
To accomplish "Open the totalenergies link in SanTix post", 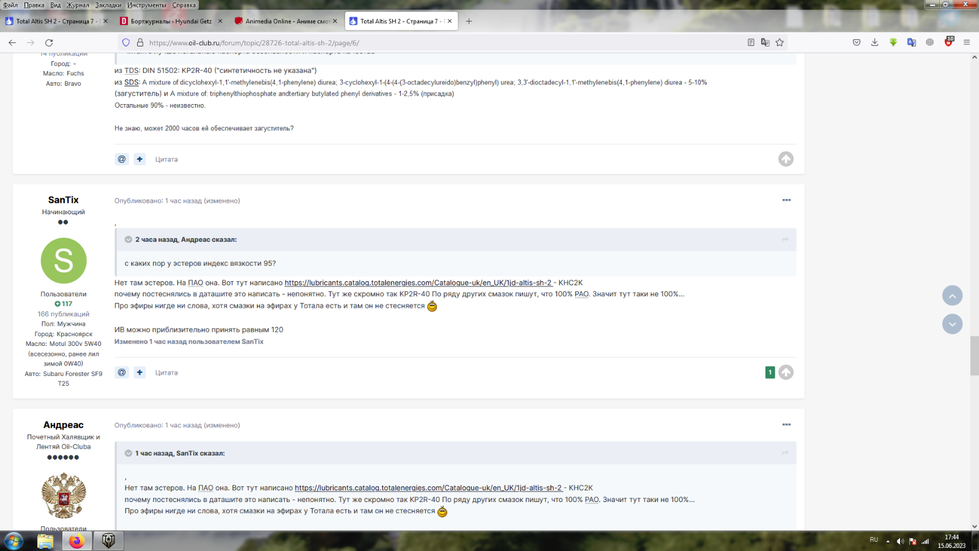I will 419,283.
